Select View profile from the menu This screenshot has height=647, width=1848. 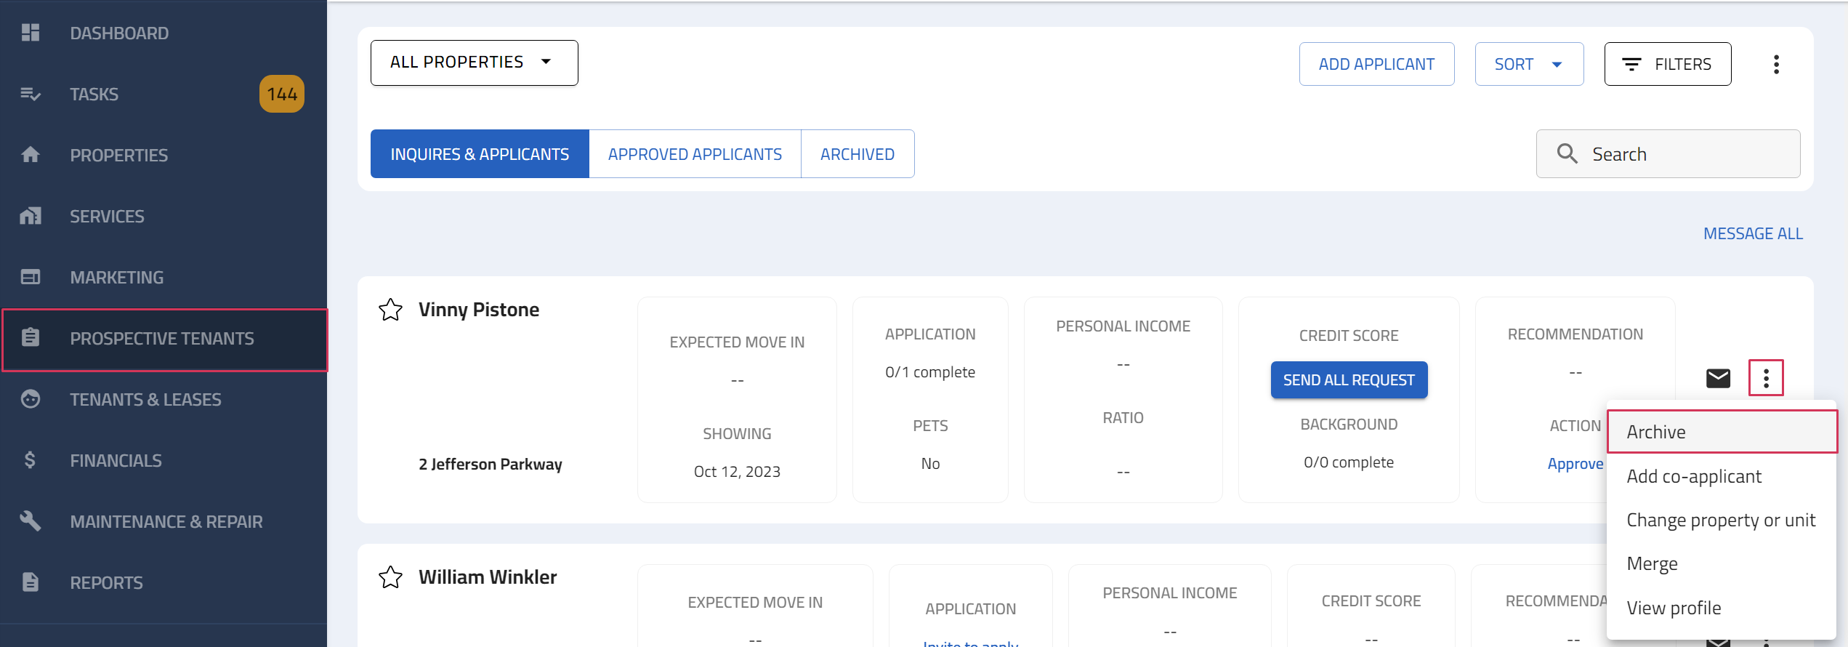coord(1722,608)
